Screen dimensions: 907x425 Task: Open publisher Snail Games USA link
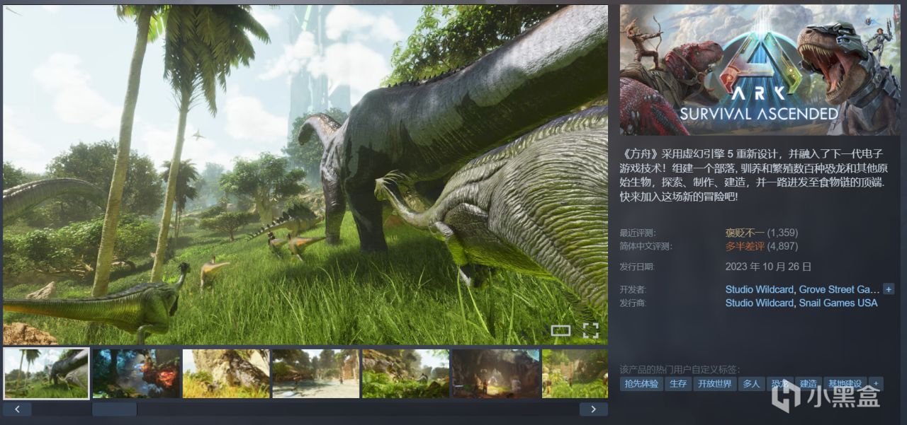(838, 303)
